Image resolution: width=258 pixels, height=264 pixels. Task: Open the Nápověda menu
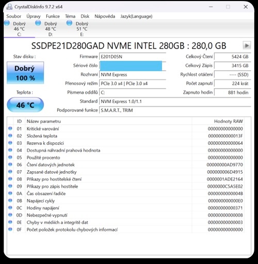click(105, 16)
